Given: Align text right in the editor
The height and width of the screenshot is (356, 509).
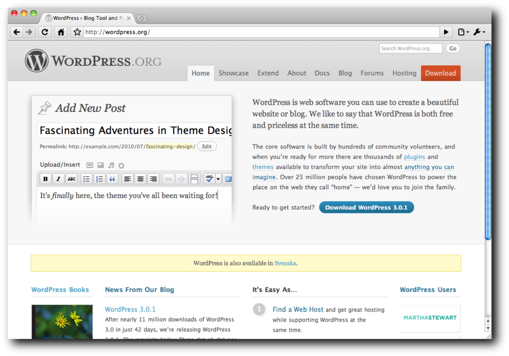Looking at the screenshot, I should tap(153, 179).
